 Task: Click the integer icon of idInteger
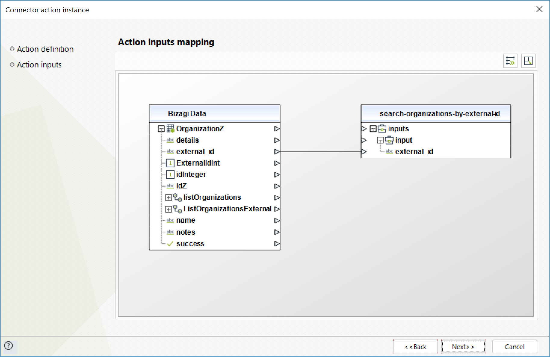pyautogui.click(x=170, y=175)
